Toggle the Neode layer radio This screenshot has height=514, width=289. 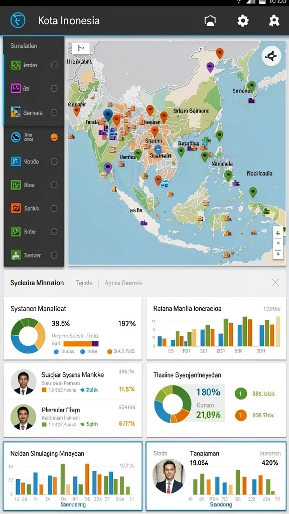pos(54,161)
